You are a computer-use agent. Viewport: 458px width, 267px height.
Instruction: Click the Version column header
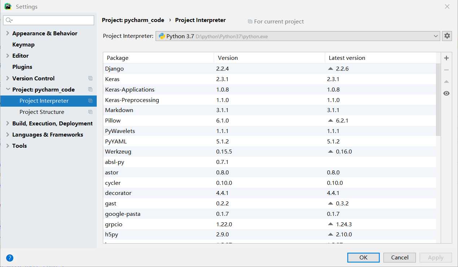click(x=269, y=58)
